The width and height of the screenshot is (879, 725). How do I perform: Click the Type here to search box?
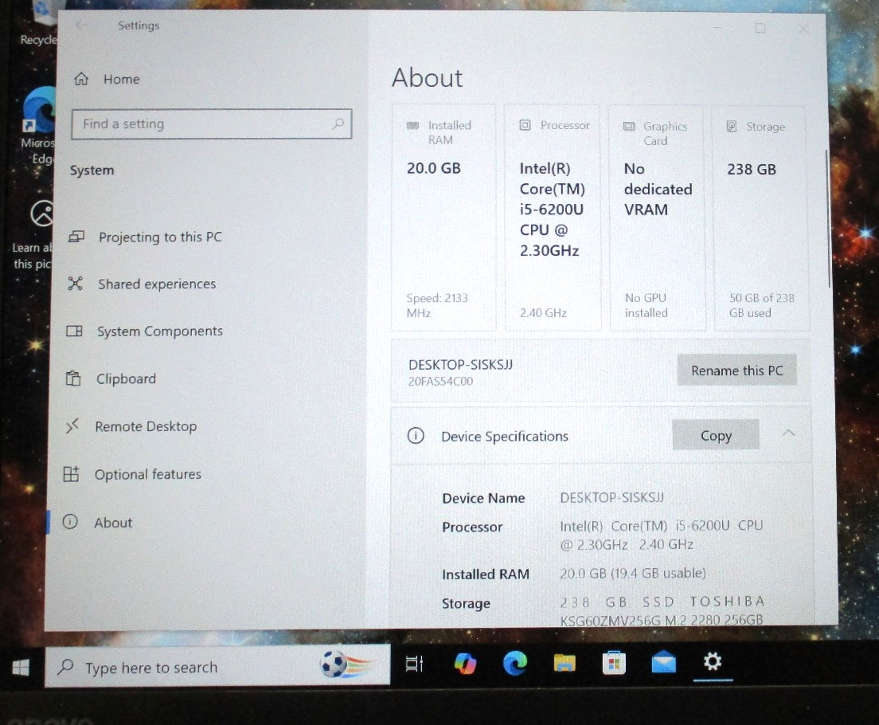[217, 667]
